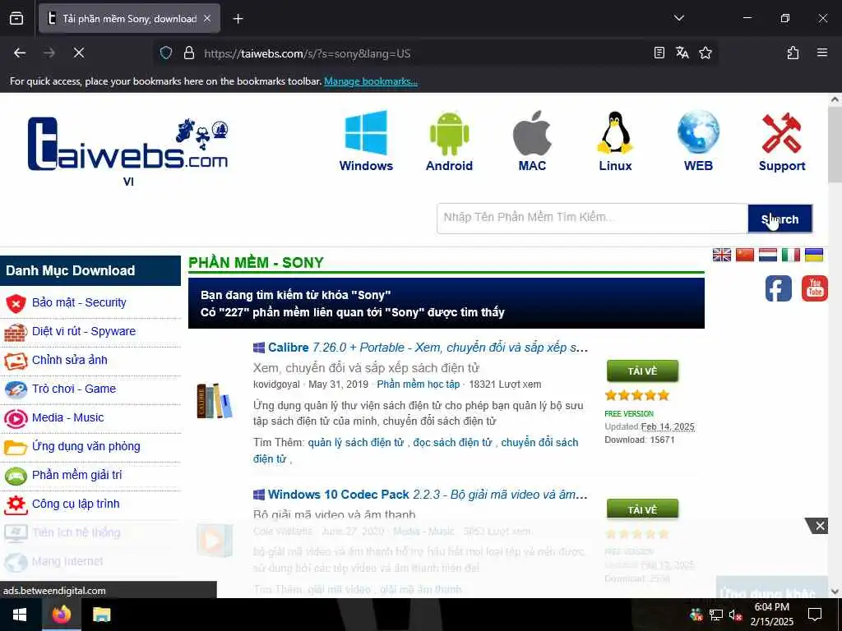Click TẢI VỀ button for Calibre
This screenshot has height=631, width=842.
pos(642,371)
